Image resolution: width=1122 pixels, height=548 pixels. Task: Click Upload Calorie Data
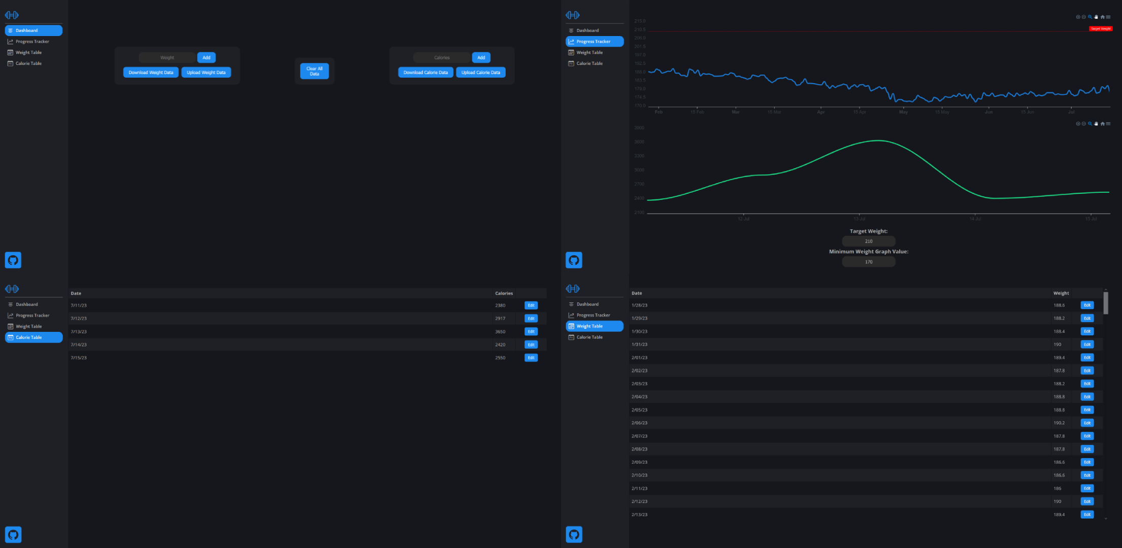(480, 72)
